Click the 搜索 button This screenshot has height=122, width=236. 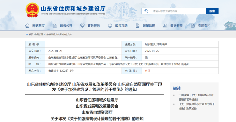[212, 11]
